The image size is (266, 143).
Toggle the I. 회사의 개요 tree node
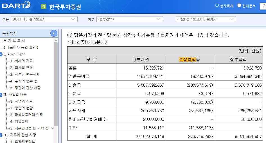coord(1,54)
